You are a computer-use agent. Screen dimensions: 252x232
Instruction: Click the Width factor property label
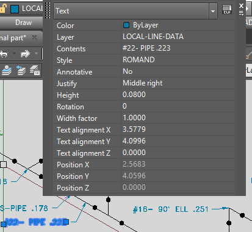pos(77,118)
